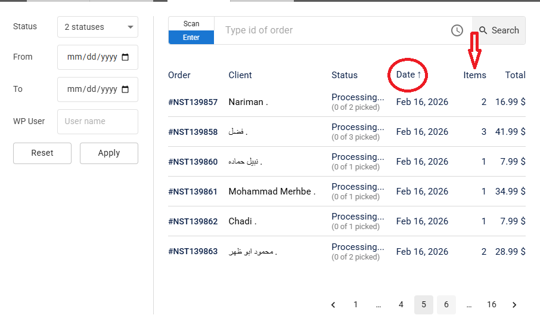This screenshot has height=318, width=540.
Task: Sort orders by Total column header
Action: click(x=515, y=75)
